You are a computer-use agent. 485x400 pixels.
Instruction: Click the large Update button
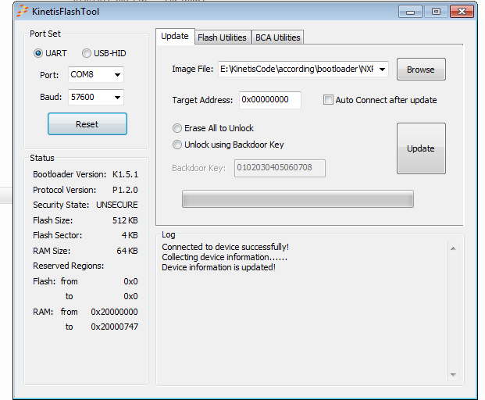(x=421, y=148)
